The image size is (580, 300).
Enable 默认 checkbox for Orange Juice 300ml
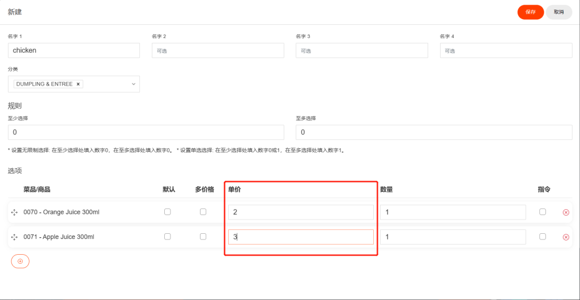pos(168,212)
